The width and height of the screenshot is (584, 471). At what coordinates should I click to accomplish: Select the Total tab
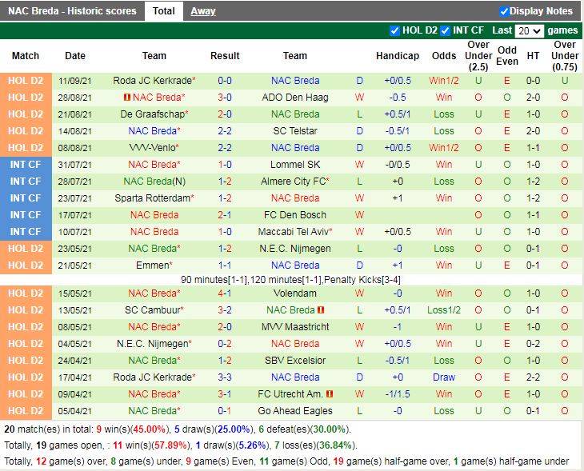[x=164, y=11]
